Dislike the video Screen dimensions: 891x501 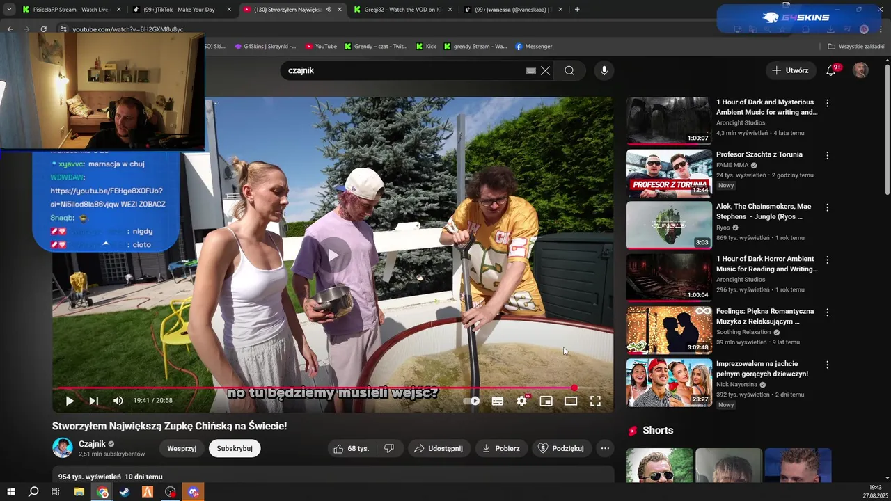[x=389, y=449]
